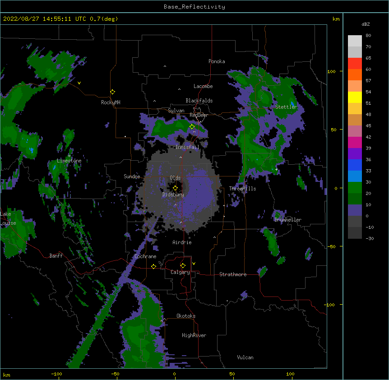
Task: Click the RockyMH label
Action: (111, 102)
